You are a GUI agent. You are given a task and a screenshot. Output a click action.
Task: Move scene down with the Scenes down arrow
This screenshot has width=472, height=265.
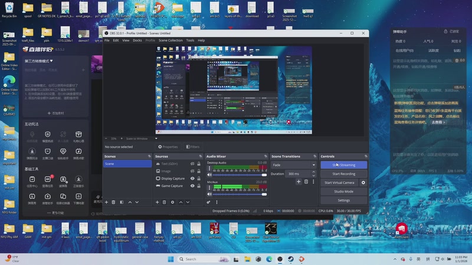click(137, 202)
